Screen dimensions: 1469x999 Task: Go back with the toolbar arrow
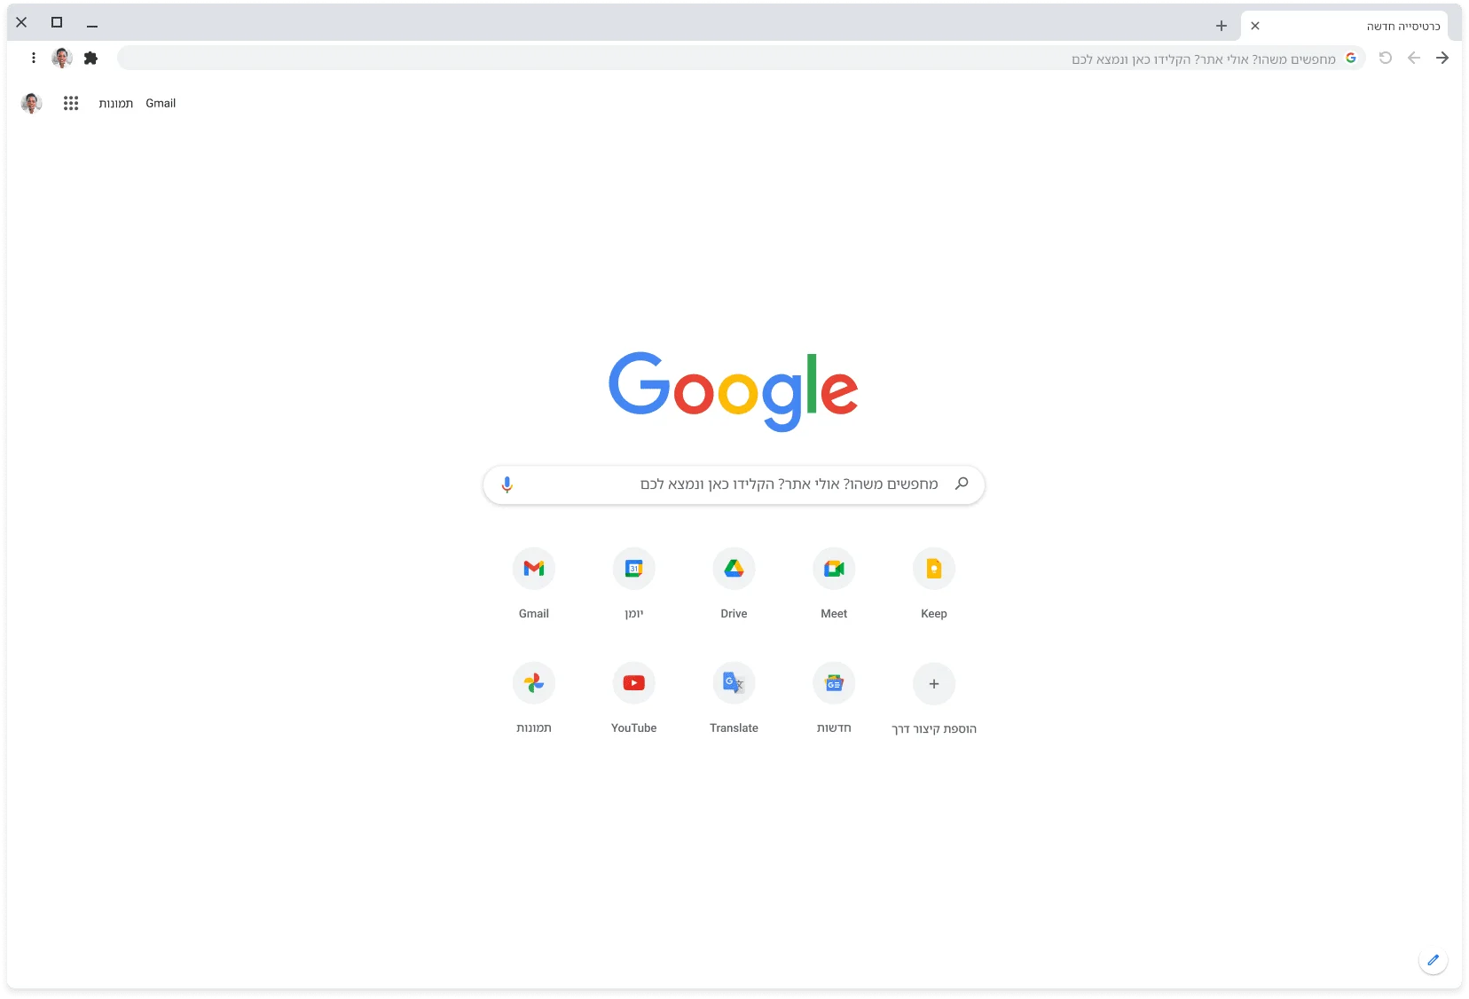click(x=1442, y=58)
